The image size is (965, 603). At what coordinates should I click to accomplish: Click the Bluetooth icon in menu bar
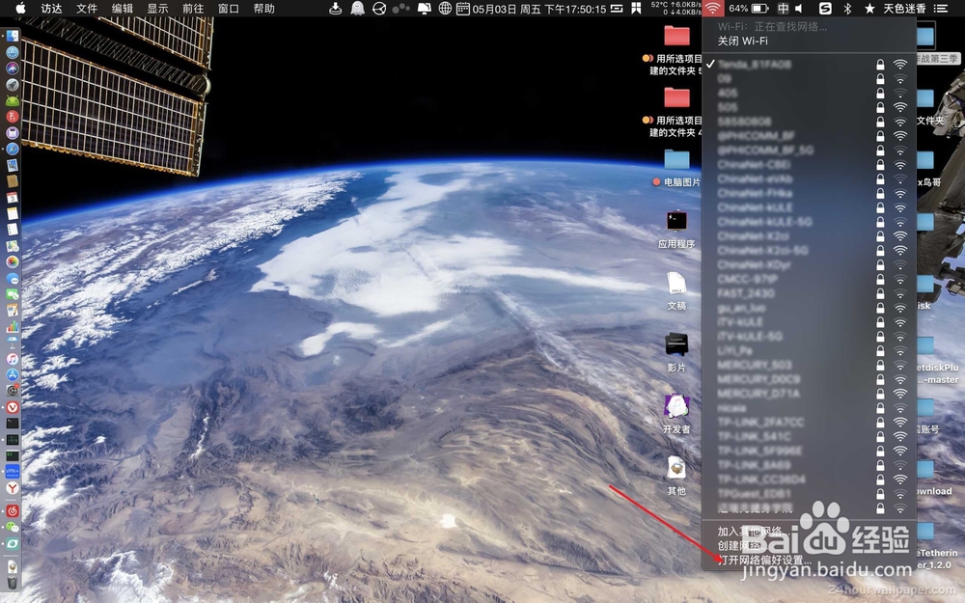[x=847, y=8]
